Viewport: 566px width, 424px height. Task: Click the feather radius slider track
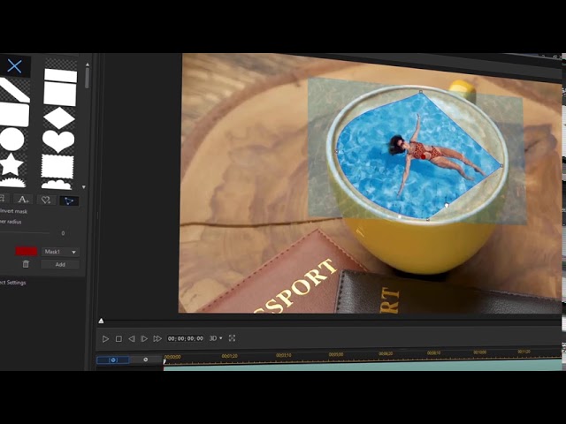point(25,233)
